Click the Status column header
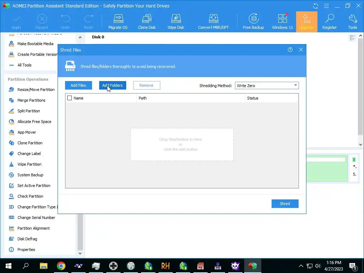364x273 pixels. (272, 98)
